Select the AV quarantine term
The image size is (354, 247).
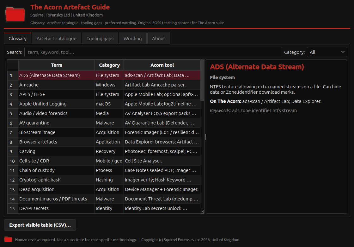coord(57,123)
